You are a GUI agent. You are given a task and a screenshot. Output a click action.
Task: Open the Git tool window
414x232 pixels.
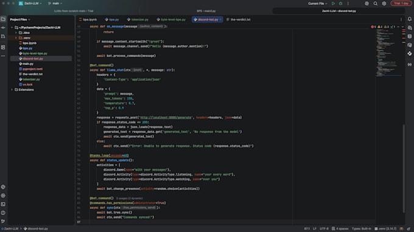coord(3,222)
